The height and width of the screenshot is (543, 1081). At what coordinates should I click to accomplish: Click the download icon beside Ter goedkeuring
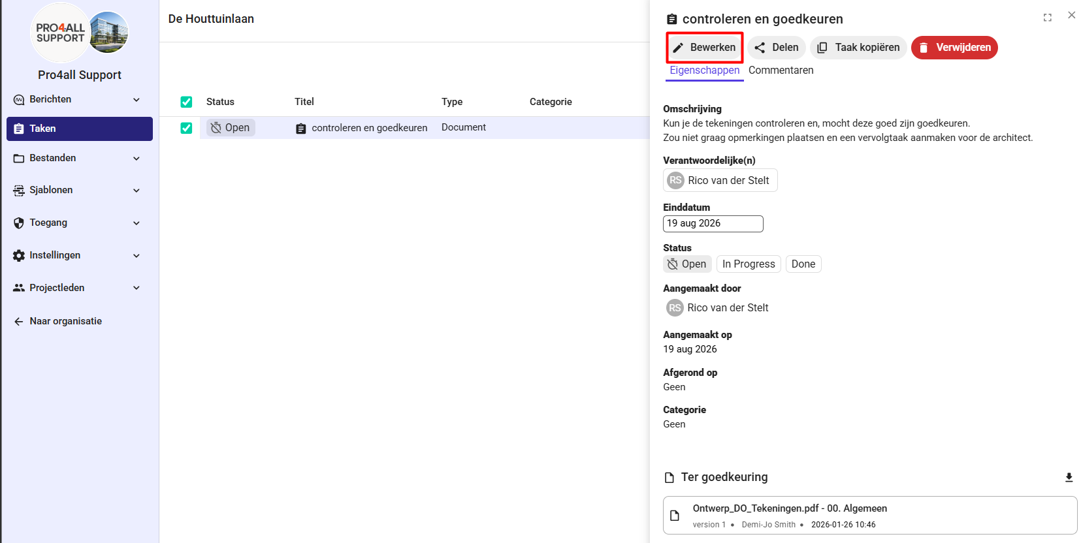tap(1069, 478)
